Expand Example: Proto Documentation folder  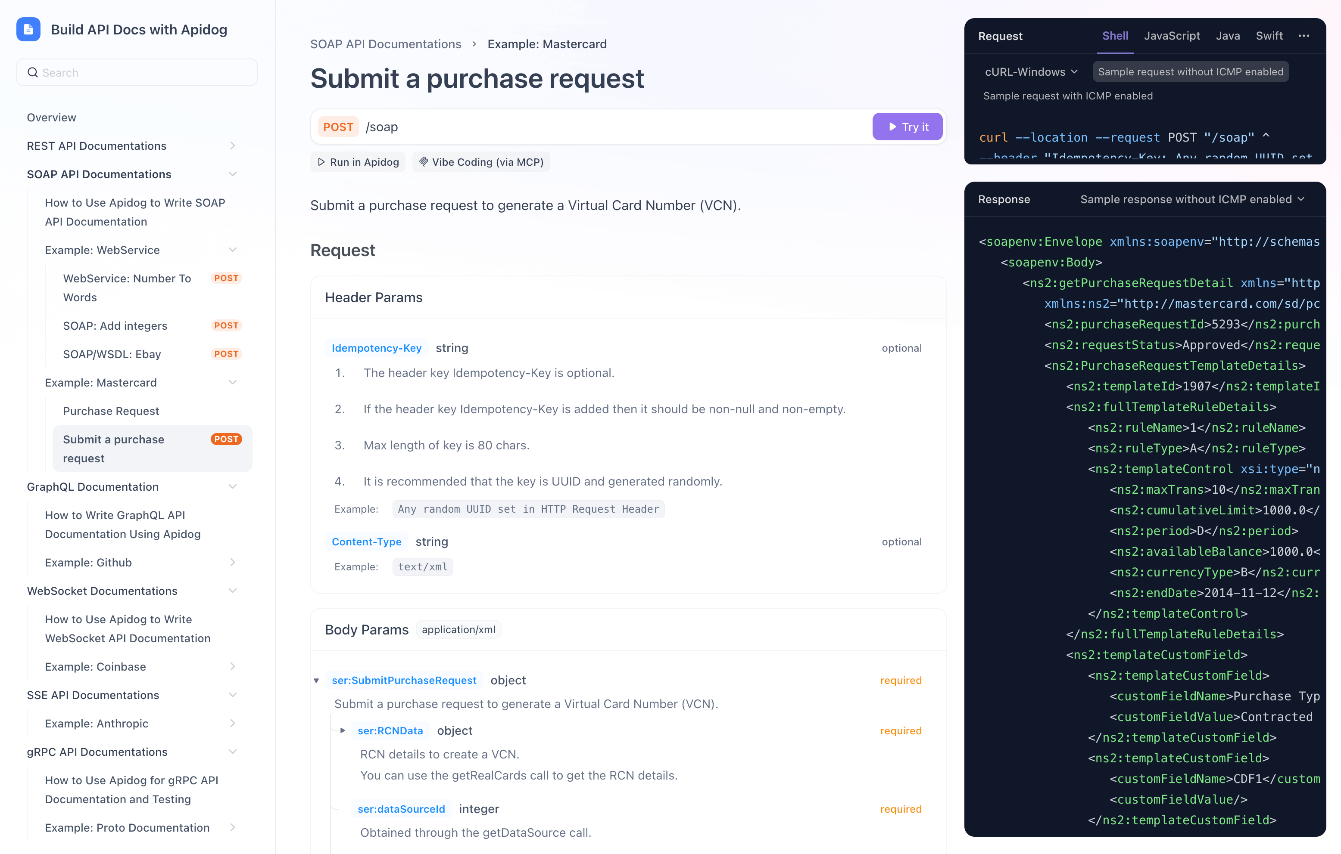click(x=233, y=827)
